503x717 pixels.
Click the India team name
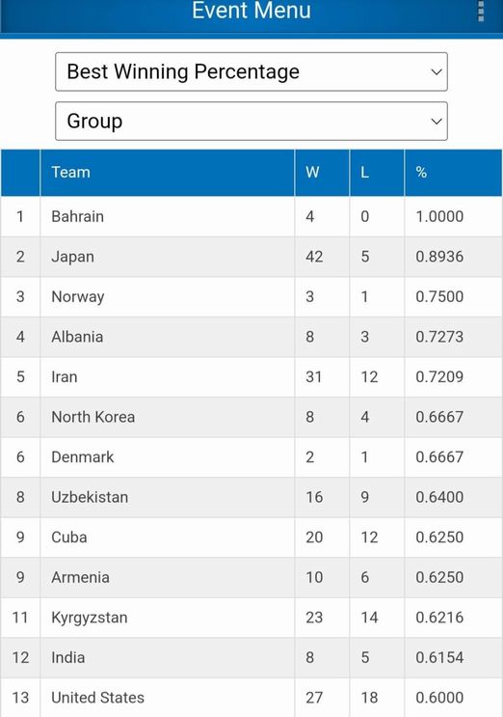click(x=68, y=657)
